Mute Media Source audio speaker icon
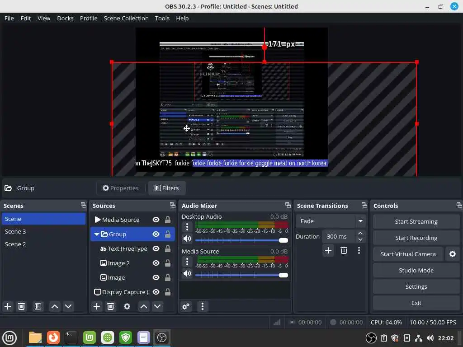Viewport: 463px width, 347px height. (187, 273)
